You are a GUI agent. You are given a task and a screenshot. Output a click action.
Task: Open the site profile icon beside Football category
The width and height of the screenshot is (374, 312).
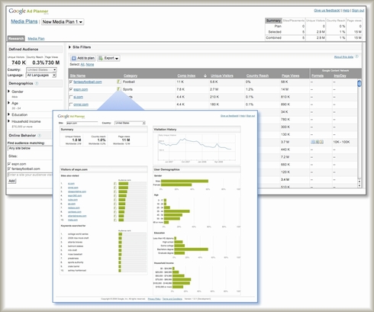[x=119, y=82]
